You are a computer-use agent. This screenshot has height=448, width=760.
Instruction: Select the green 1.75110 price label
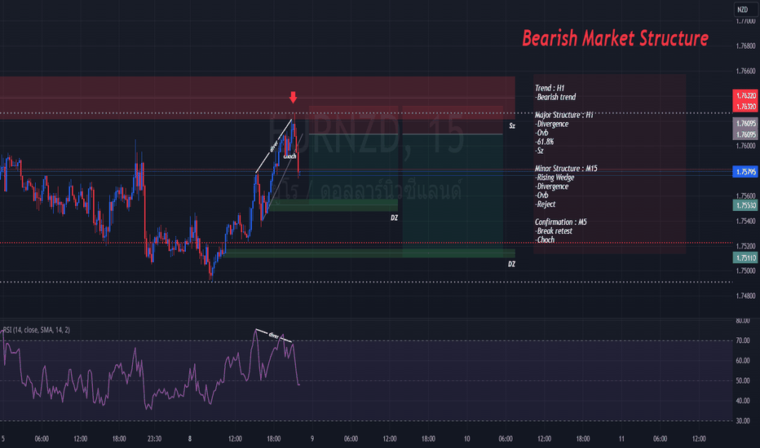pyautogui.click(x=745, y=258)
